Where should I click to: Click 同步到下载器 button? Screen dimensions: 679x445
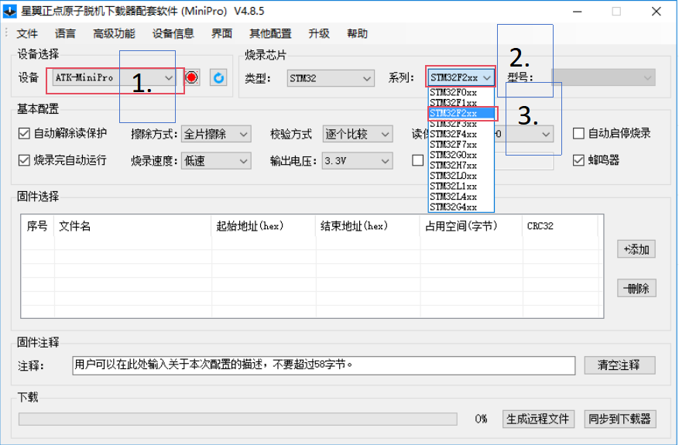tap(619, 419)
